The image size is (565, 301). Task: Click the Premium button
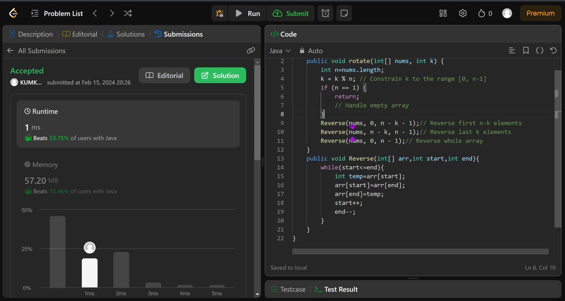(541, 14)
